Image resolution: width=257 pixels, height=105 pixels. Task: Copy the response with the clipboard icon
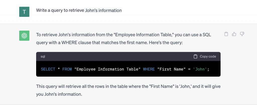226,34
